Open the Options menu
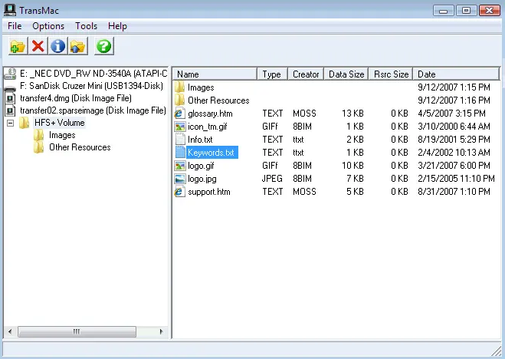The image size is (505, 359). pos(48,26)
